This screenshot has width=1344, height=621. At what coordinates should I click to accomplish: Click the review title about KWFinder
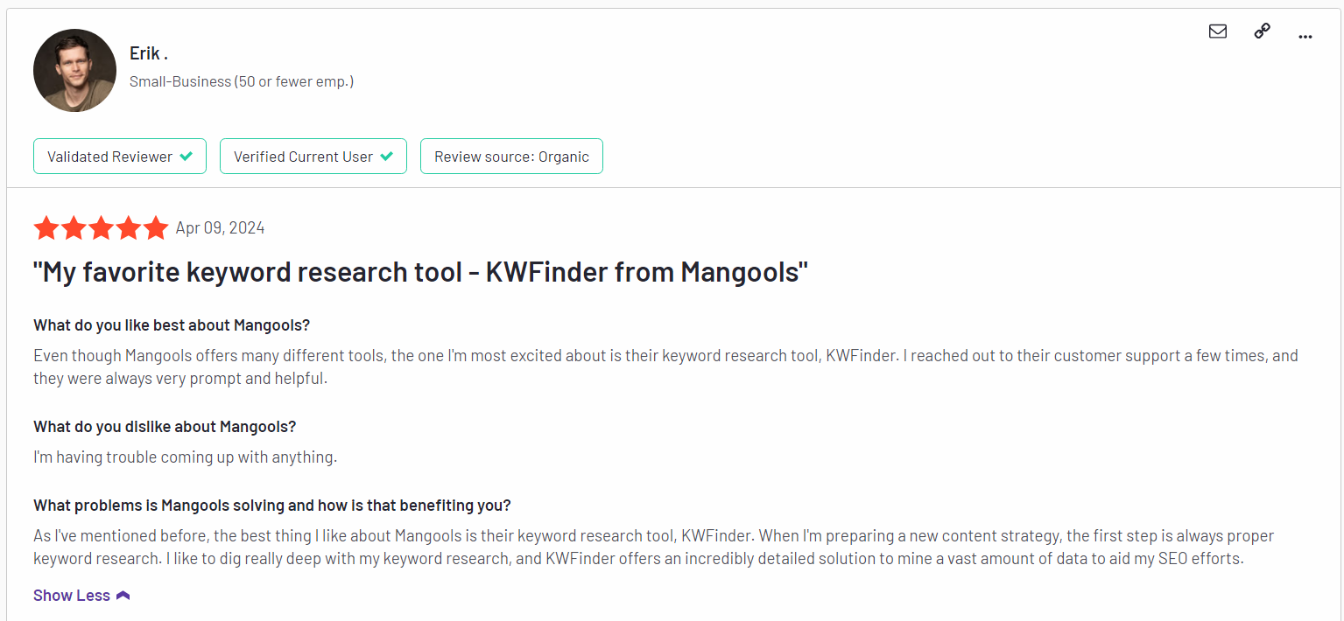coord(420,272)
